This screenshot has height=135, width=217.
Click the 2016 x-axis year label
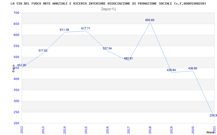click(x=107, y=130)
